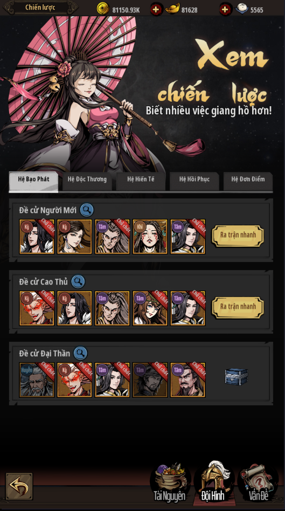Open the blue treasure chest
Image resolution: width=285 pixels, height=511 pixels.
tap(237, 376)
